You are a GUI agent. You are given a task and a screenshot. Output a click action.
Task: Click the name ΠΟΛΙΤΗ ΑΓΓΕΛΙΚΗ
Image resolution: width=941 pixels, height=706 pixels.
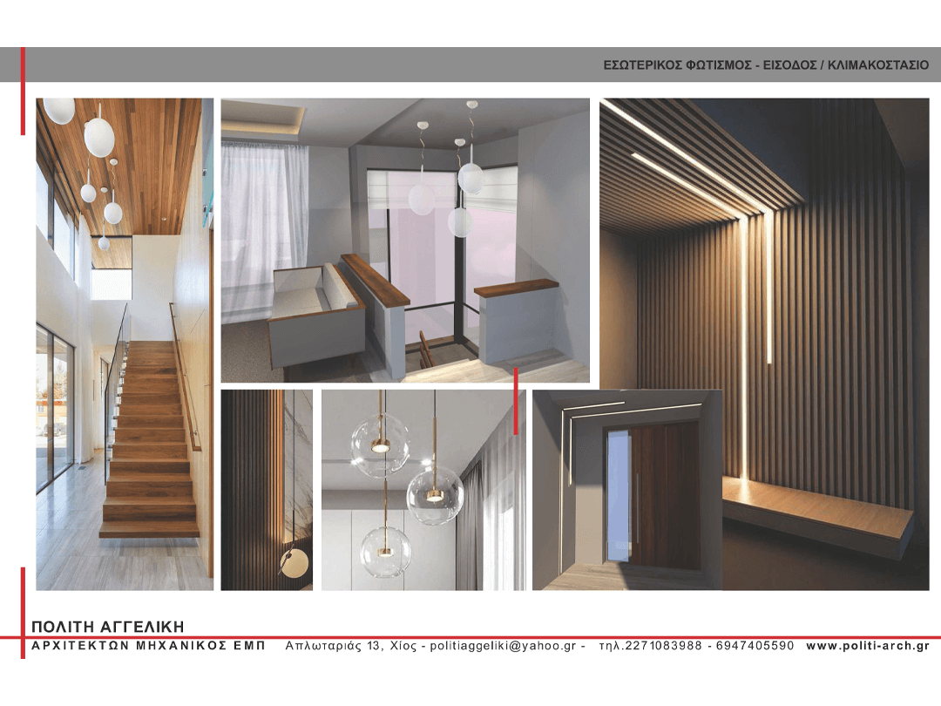107,627
